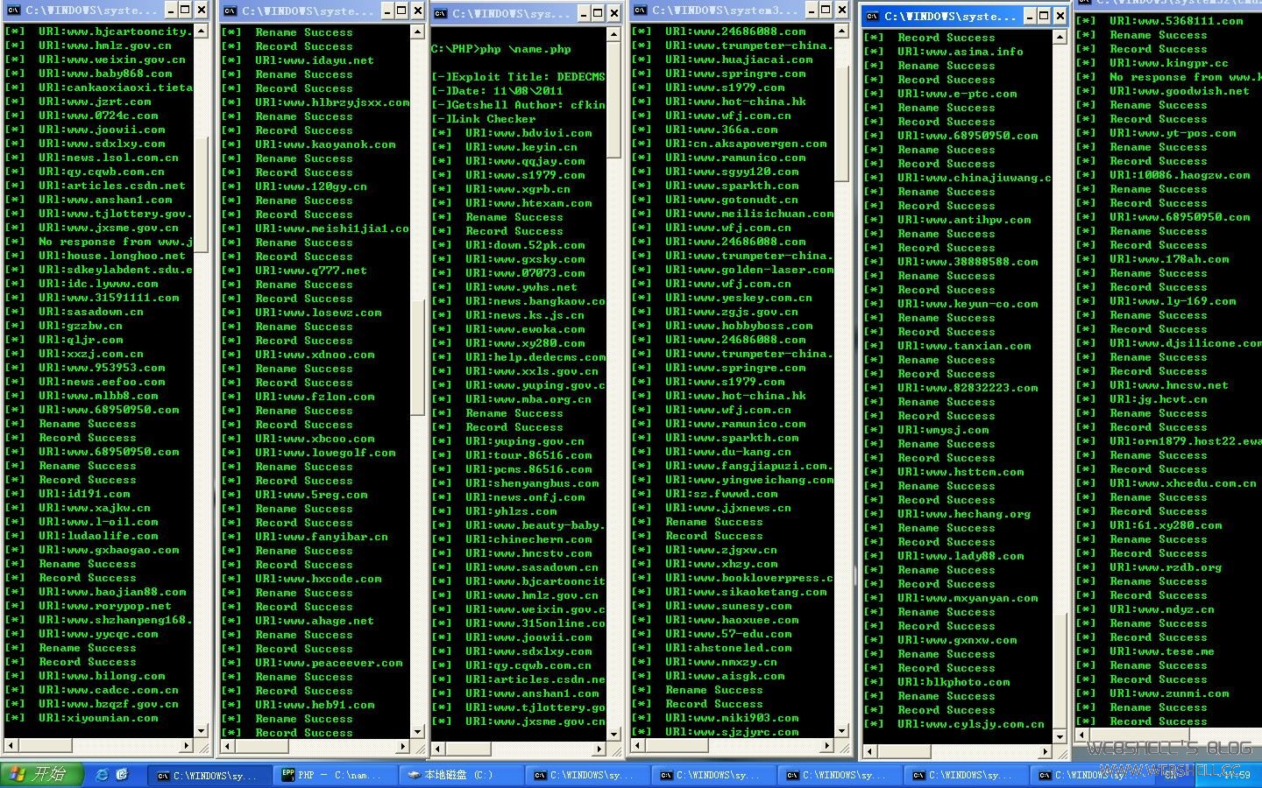The height and width of the screenshot is (788, 1262).
Task: Click second quick launch icon beside Internet Explorer
Action: tap(122, 774)
